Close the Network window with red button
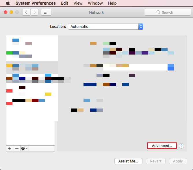The height and width of the screenshot is (170, 193). point(5,12)
